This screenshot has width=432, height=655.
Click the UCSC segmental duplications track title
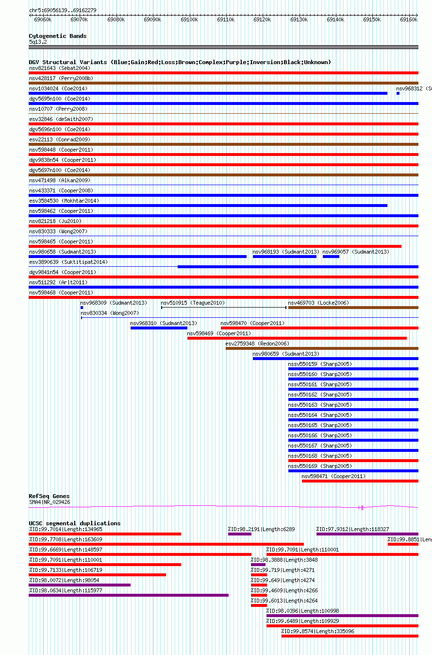75,523
